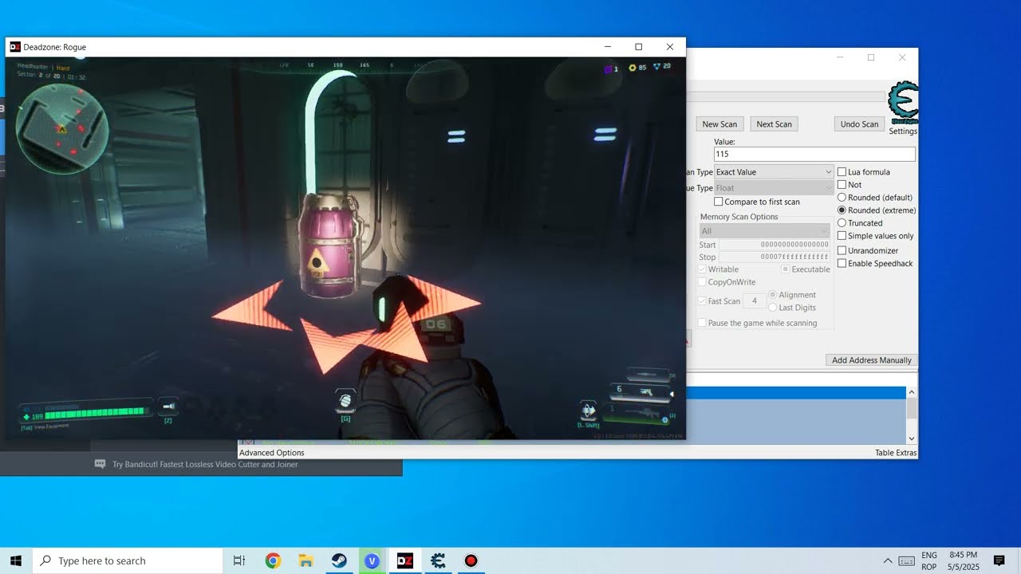
Task: Click the Stop address field
Action: tap(775, 257)
